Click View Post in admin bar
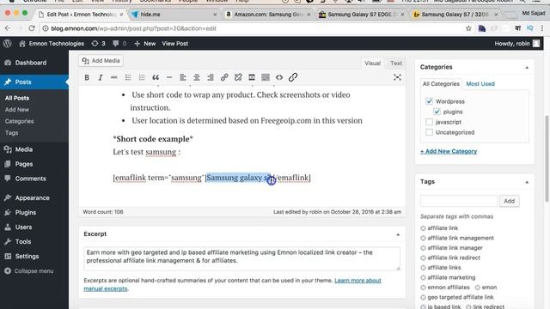Screen dimensions: 550x309 [x=175, y=44]
